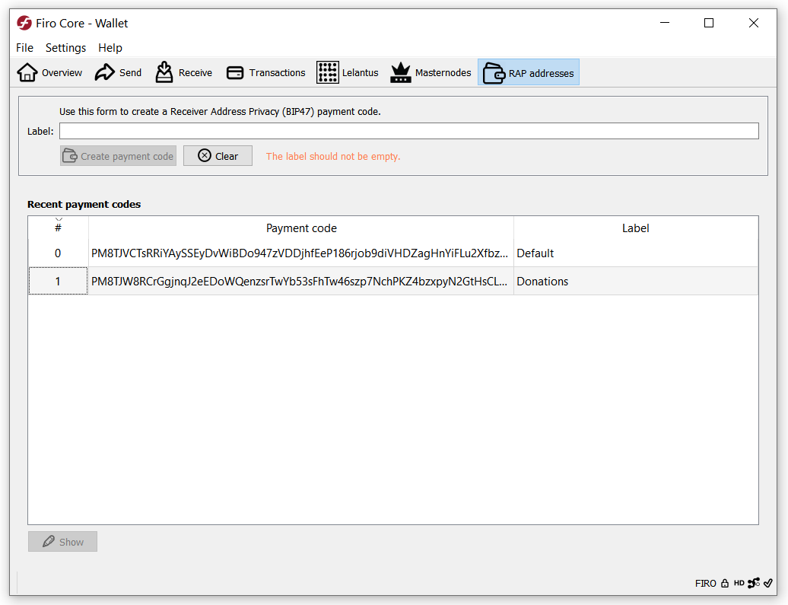
Task: Click the wallet lock status icon
Action: tap(725, 583)
